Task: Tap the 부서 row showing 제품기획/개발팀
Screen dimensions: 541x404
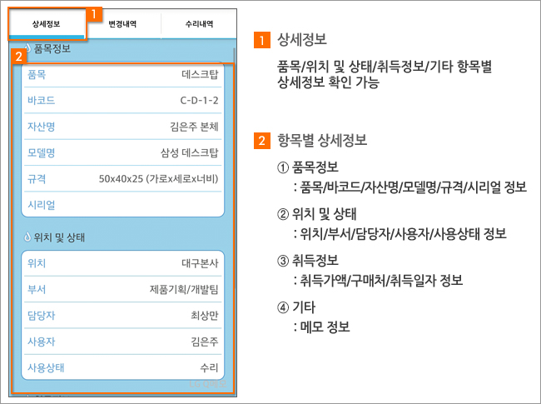Action: pyautogui.click(x=122, y=289)
